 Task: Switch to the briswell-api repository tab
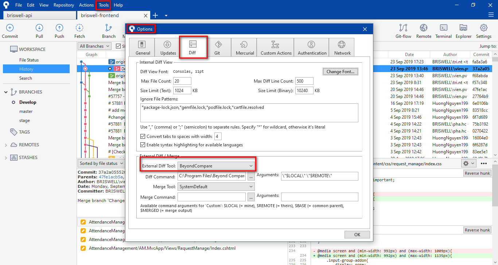(39, 15)
